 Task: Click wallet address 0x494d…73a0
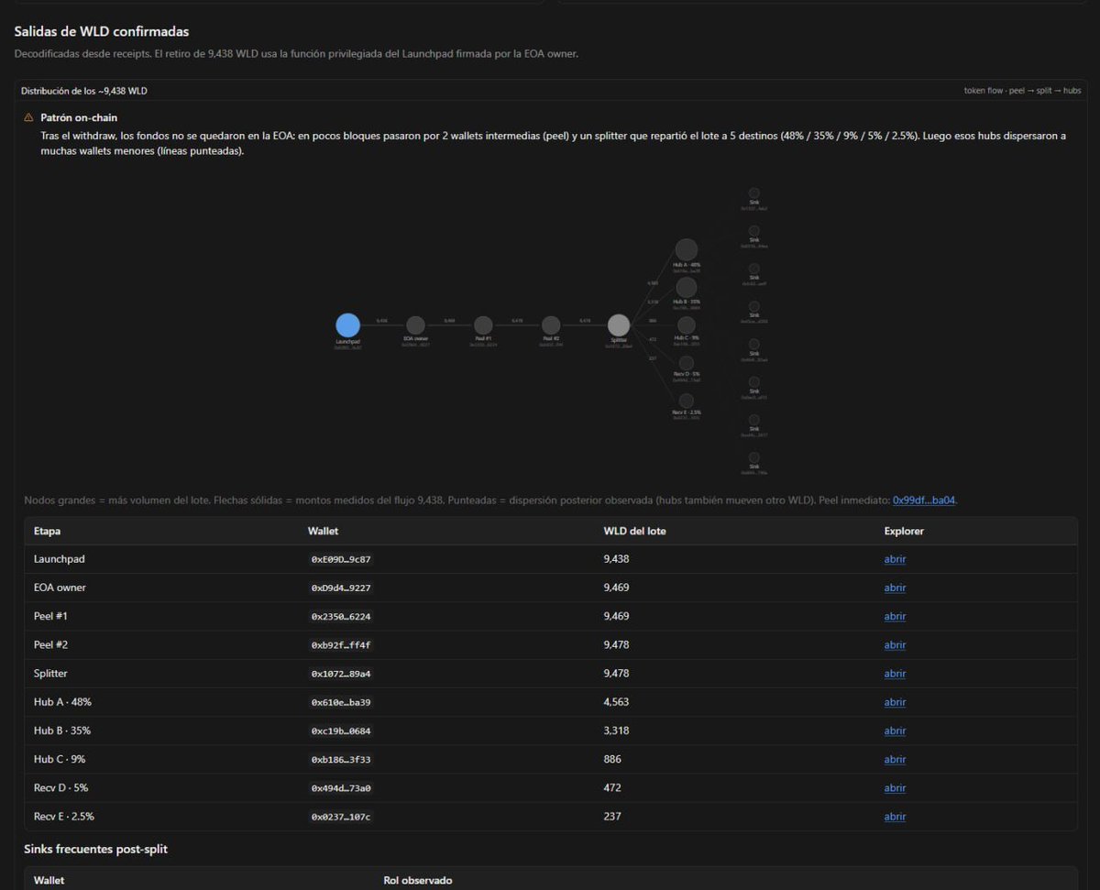click(x=341, y=788)
